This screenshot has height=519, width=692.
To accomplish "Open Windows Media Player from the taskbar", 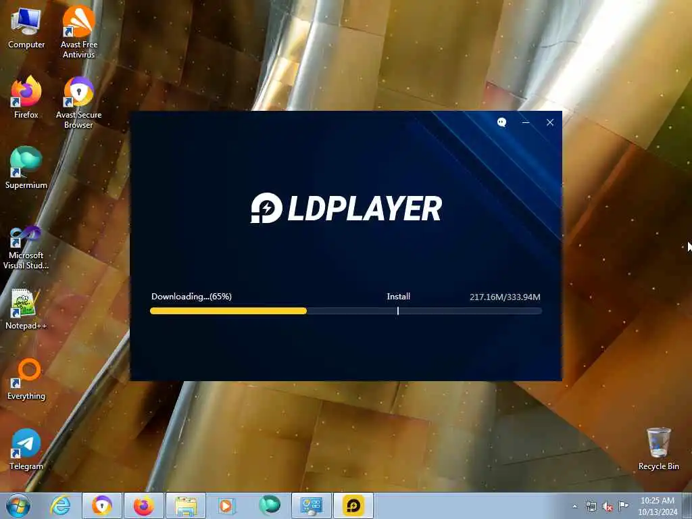I will click(x=226, y=505).
